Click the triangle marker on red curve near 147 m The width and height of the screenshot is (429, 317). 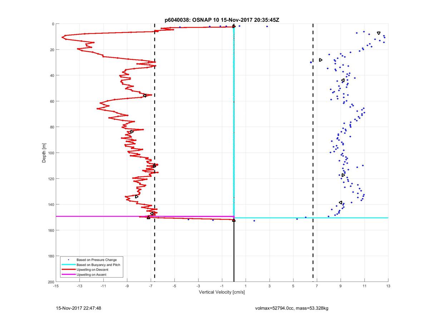point(152,213)
